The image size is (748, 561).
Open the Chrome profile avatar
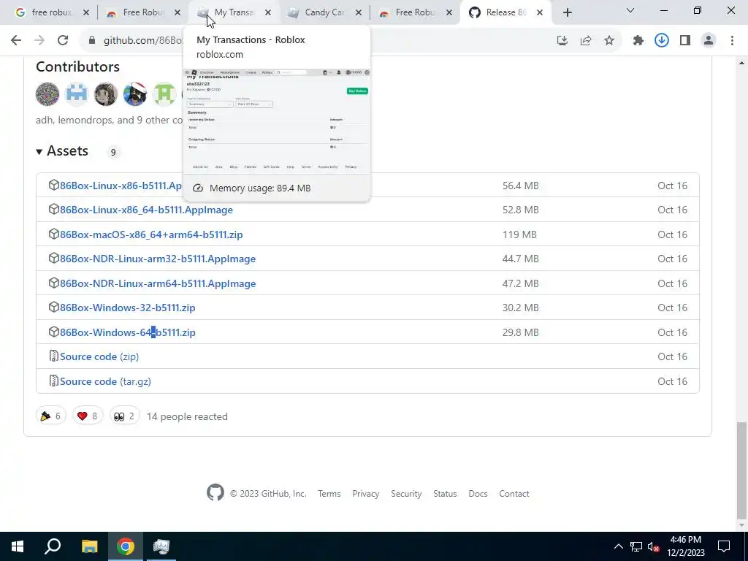(709, 41)
